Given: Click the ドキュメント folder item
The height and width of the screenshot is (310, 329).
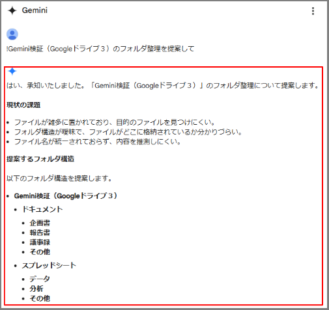Looking at the screenshot, I should click(42, 209).
